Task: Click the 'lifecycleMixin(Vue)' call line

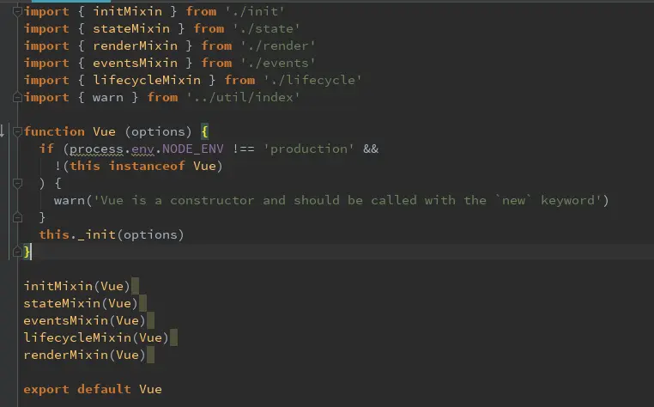Action: tap(96, 337)
